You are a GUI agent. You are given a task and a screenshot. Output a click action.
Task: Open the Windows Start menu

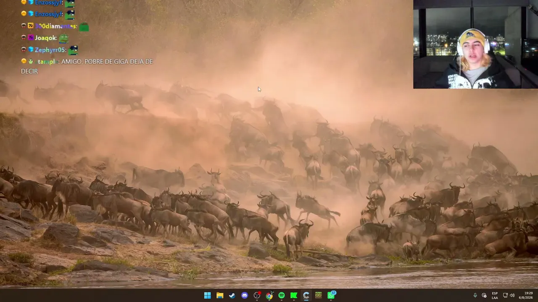tap(207, 295)
